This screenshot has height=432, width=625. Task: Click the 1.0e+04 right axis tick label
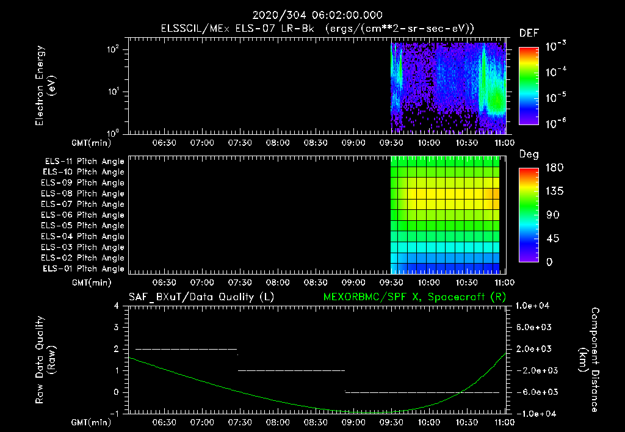(532, 306)
